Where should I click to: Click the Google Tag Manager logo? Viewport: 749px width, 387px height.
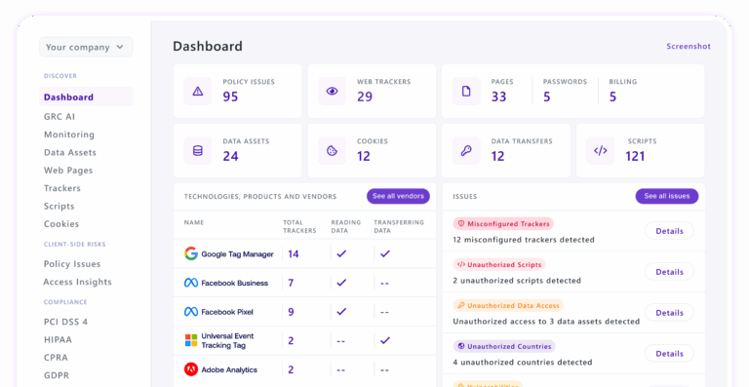[191, 253]
